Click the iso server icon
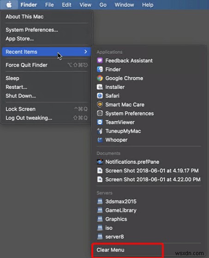This screenshot has width=209, height=258. pyautogui.click(x=100, y=228)
